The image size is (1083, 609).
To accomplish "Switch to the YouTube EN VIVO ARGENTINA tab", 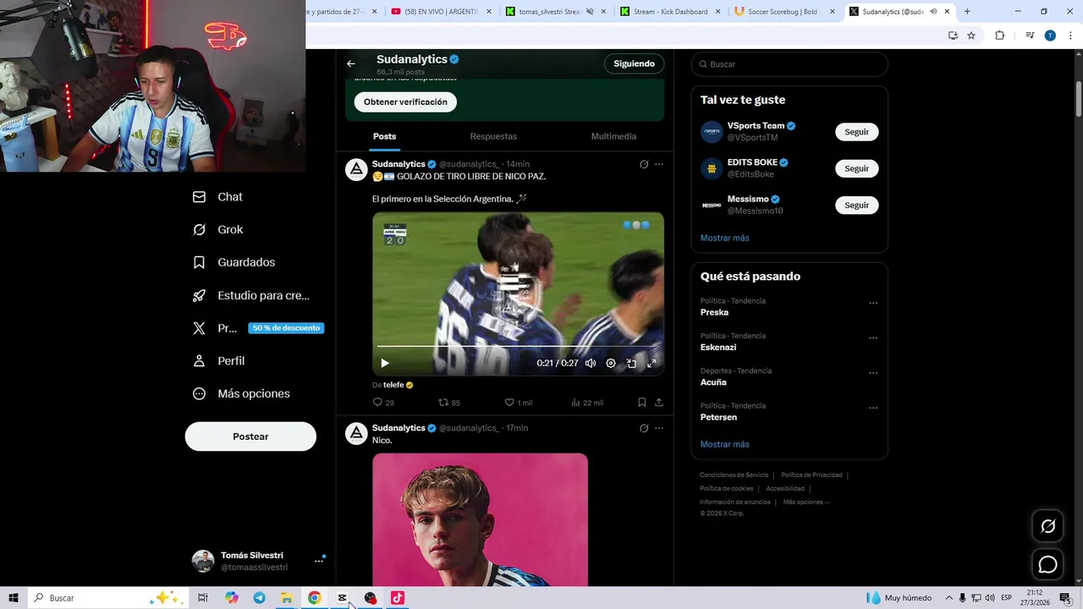I will (442, 12).
